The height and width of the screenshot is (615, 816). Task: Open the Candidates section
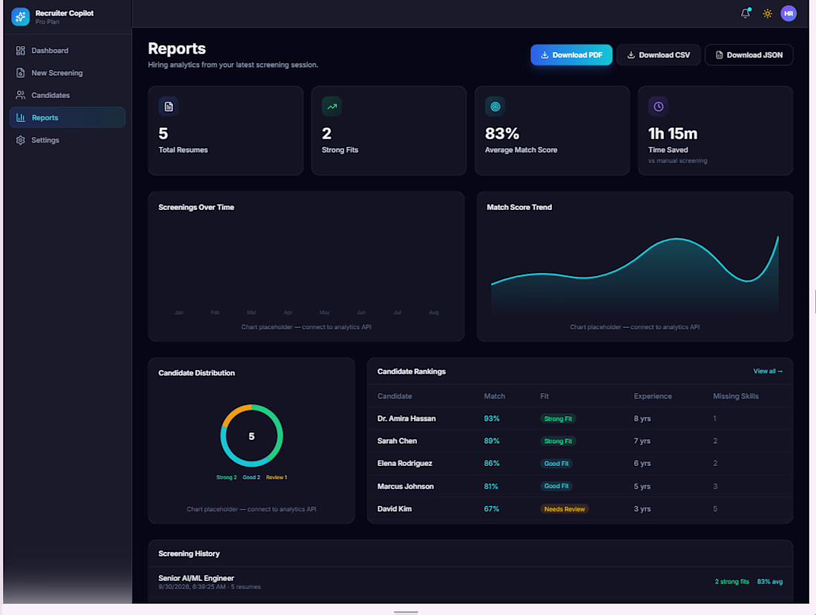pos(67,95)
